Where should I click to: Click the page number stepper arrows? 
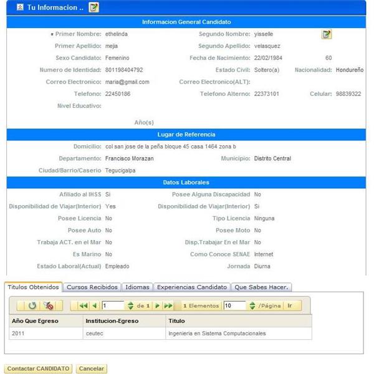(130, 306)
